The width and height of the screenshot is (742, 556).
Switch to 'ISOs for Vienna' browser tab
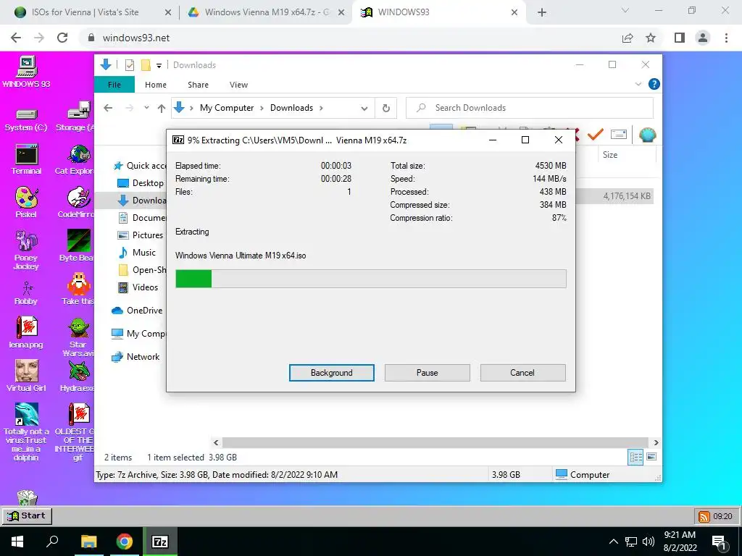coord(92,12)
